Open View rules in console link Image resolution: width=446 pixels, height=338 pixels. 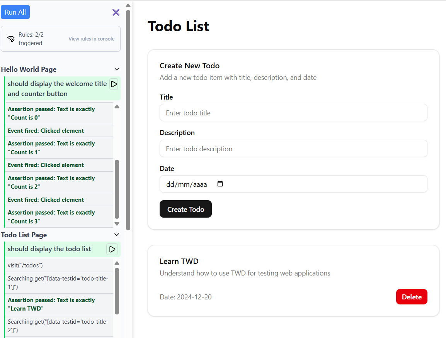tap(91, 39)
